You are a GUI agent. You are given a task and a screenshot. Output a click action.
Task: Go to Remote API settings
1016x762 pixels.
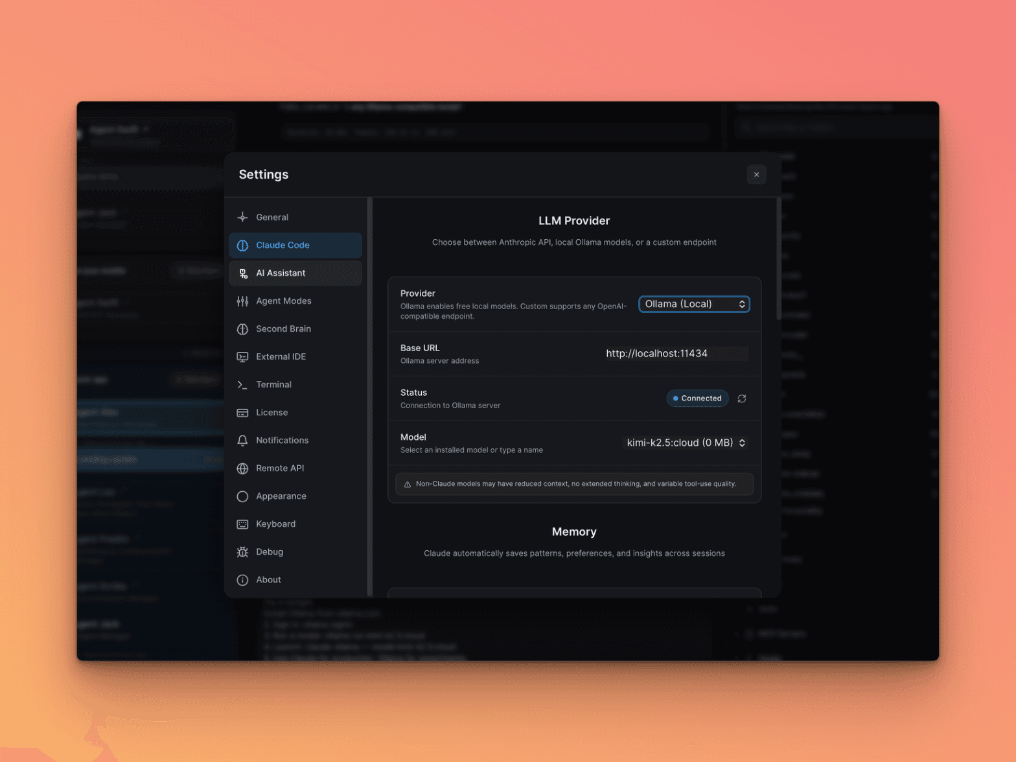(295, 468)
